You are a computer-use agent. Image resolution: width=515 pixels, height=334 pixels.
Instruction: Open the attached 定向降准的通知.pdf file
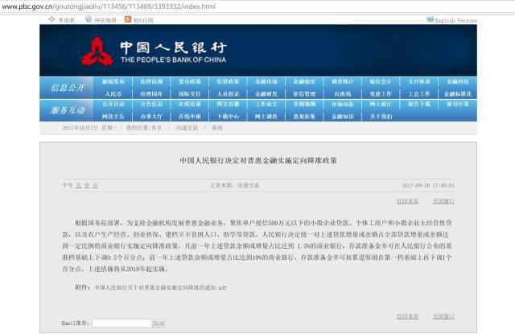coord(160,287)
